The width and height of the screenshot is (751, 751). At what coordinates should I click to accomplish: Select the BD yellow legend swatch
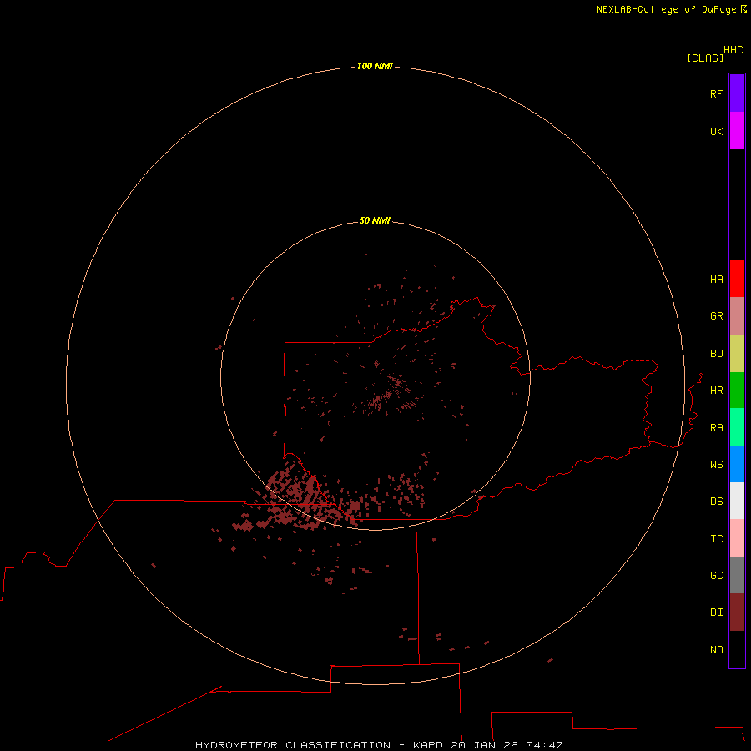coord(737,354)
